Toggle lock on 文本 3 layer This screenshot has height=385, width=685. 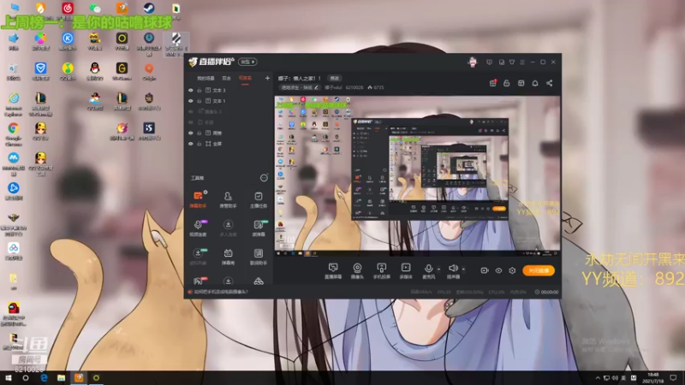pos(200,91)
